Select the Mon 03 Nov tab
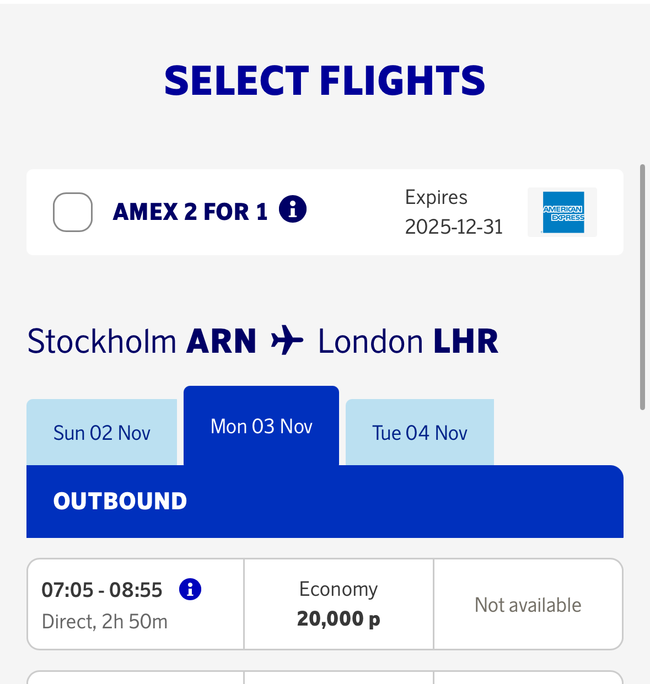The height and width of the screenshot is (684, 650). coord(261,427)
